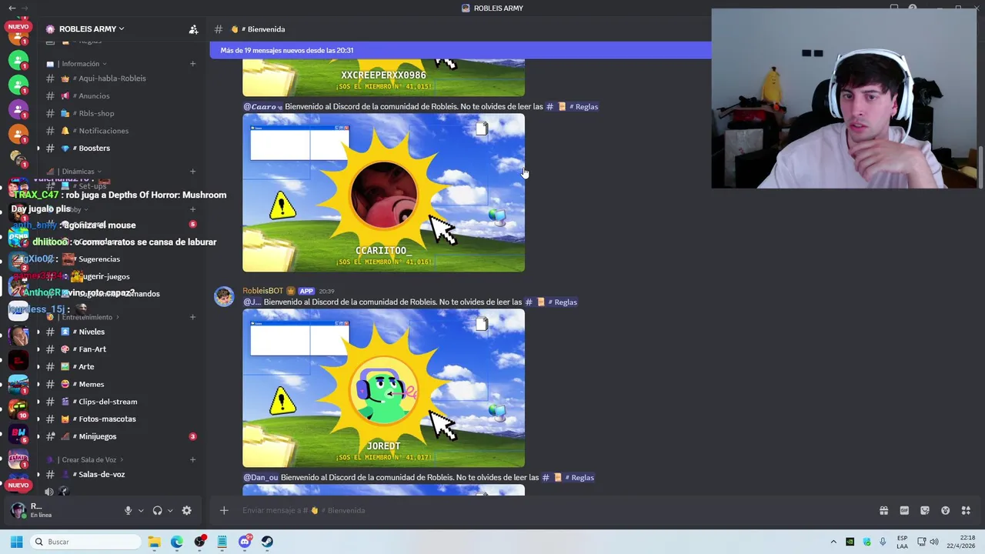985x554 pixels.
Task: Open the Fan-Art channel
Action: pos(92,349)
